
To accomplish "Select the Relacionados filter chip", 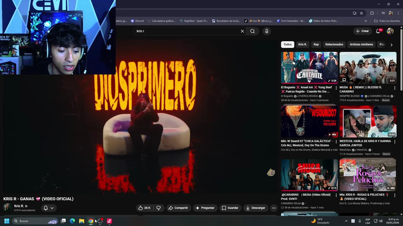I will [x=334, y=45].
